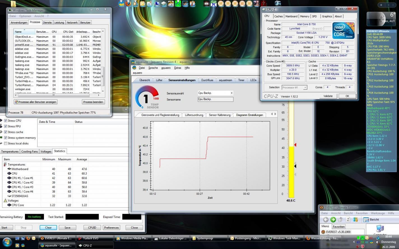399x249 pixels.
Task: Click the Sensorname text field
Action: pos(215,99)
